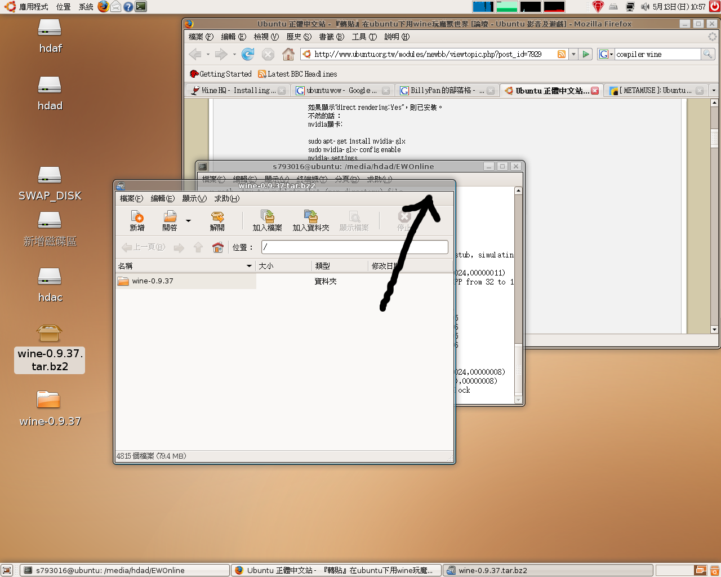Expand the Firefox tab list dropdown
Viewport: 721px width, 577px height.
(x=714, y=91)
